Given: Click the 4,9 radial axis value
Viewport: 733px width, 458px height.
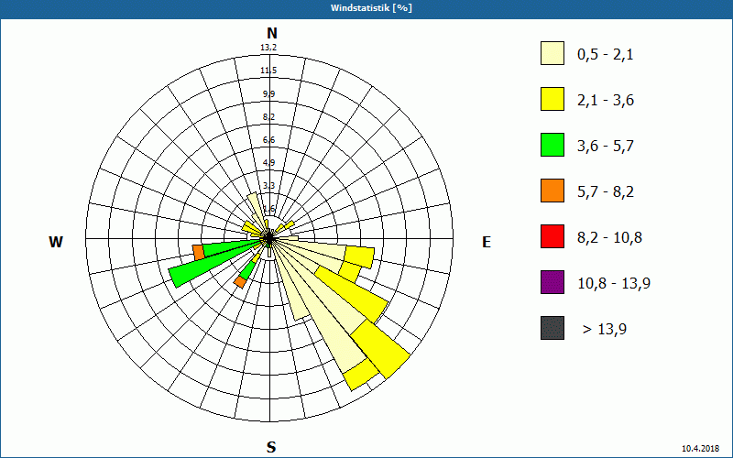Looking at the screenshot, I should 268,163.
